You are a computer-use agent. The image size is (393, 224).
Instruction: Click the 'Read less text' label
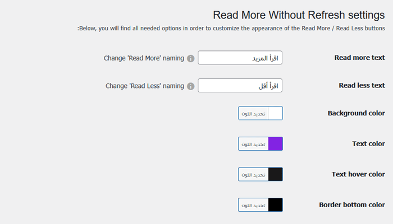pyautogui.click(x=362, y=86)
